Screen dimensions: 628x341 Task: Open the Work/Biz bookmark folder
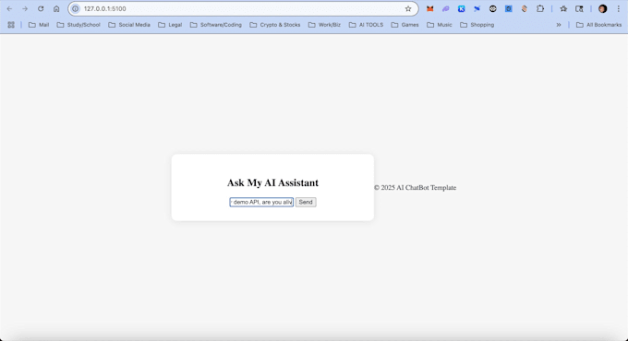point(324,25)
